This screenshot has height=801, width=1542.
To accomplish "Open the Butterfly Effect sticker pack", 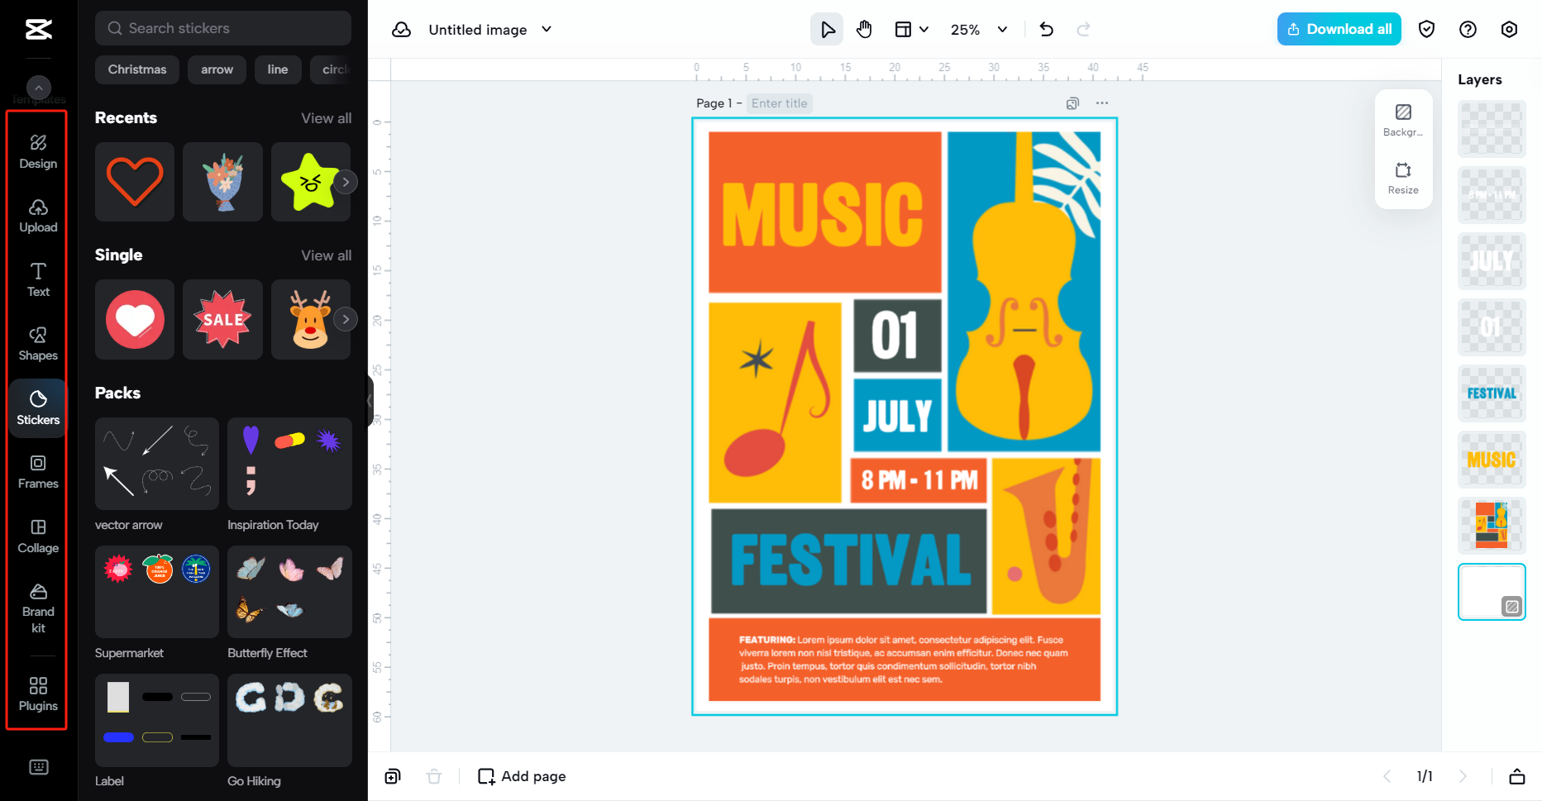I will pos(289,592).
